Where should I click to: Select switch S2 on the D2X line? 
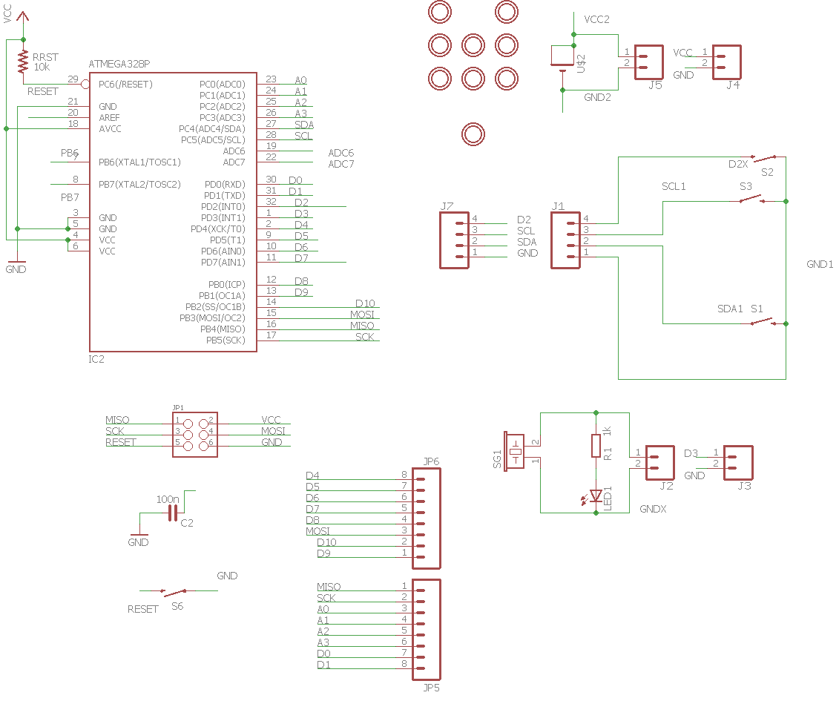pos(764,157)
